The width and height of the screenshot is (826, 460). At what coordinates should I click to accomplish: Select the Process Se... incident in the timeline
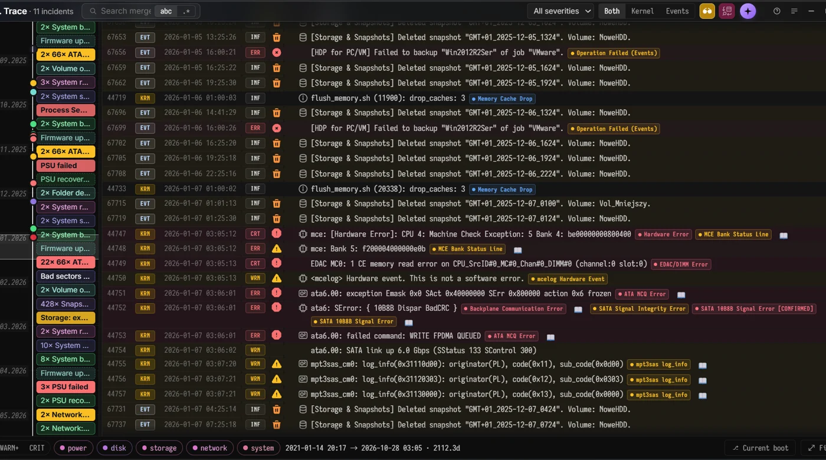point(66,110)
